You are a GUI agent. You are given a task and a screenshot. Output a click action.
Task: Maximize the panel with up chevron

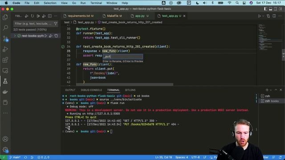276,90
